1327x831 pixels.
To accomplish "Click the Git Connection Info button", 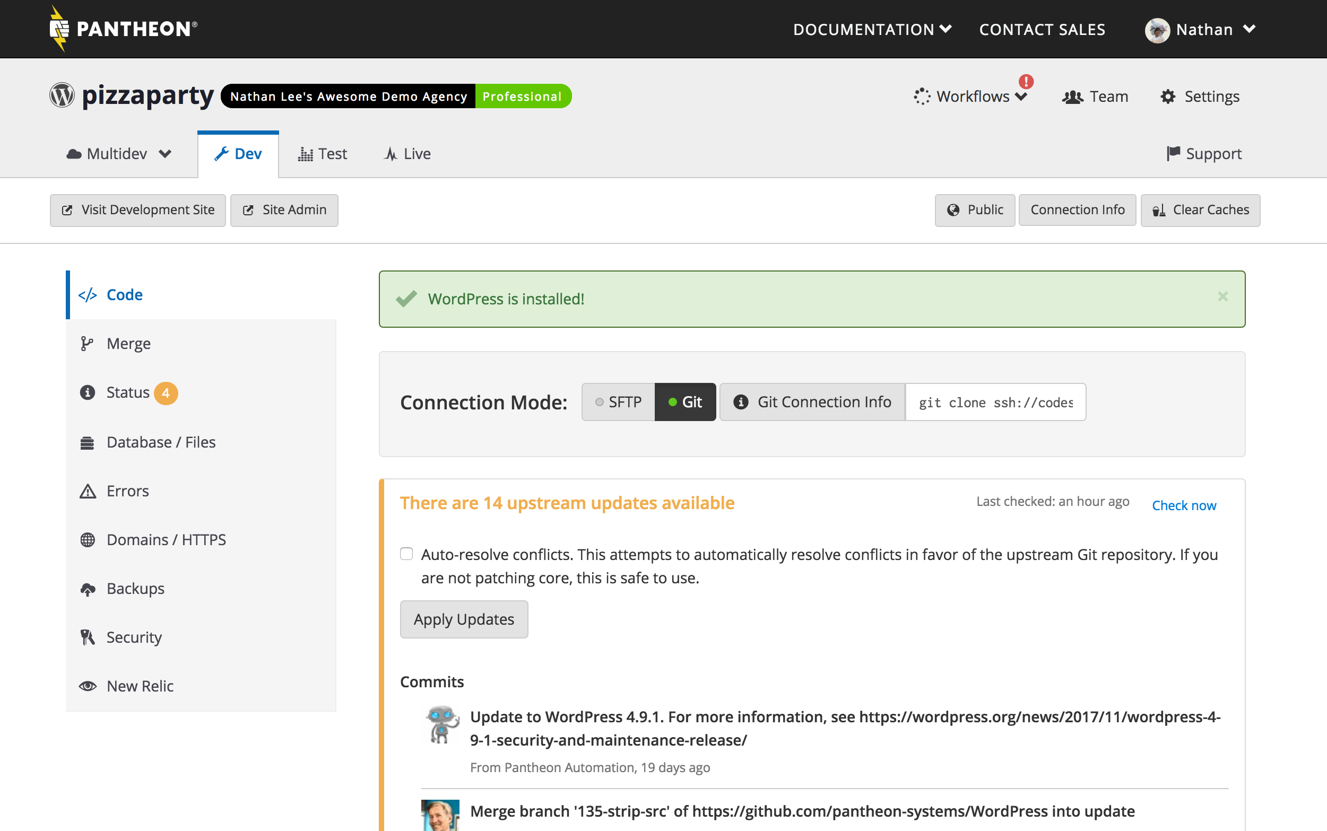I will 812,402.
